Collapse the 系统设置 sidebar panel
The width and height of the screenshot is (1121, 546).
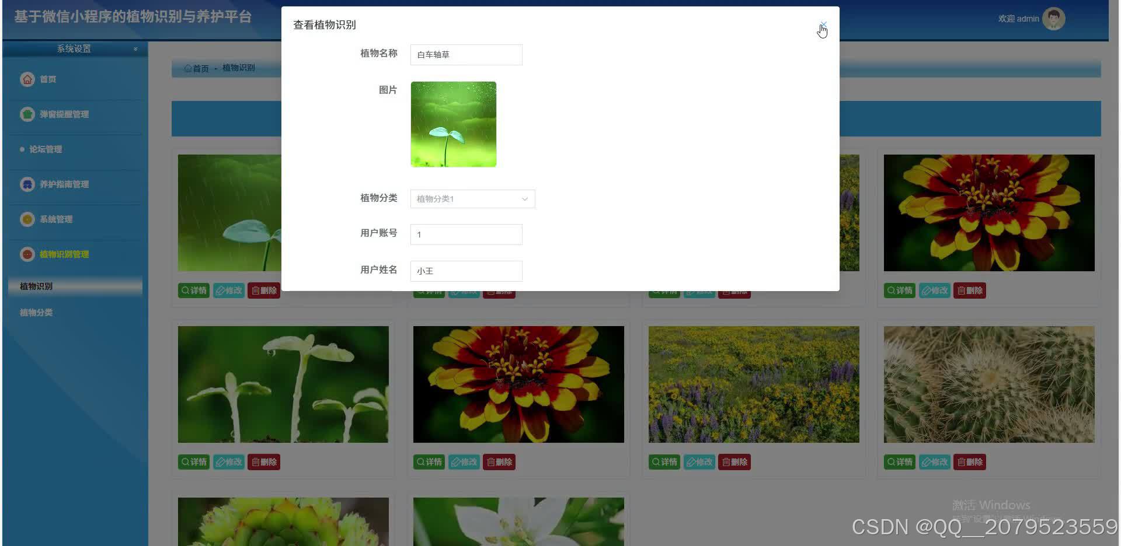coord(135,48)
